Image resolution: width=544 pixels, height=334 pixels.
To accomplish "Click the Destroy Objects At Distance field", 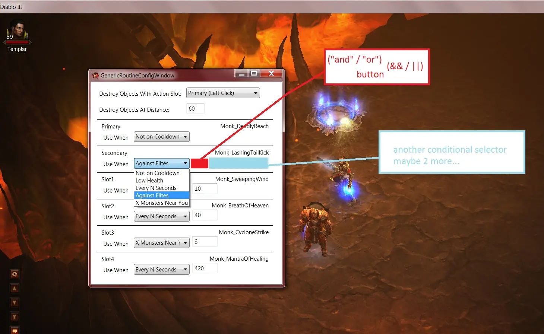I will pyautogui.click(x=195, y=109).
